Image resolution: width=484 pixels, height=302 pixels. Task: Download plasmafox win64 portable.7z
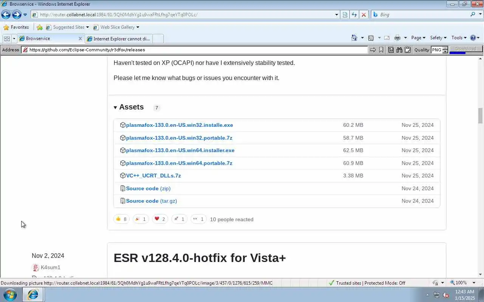179,163
